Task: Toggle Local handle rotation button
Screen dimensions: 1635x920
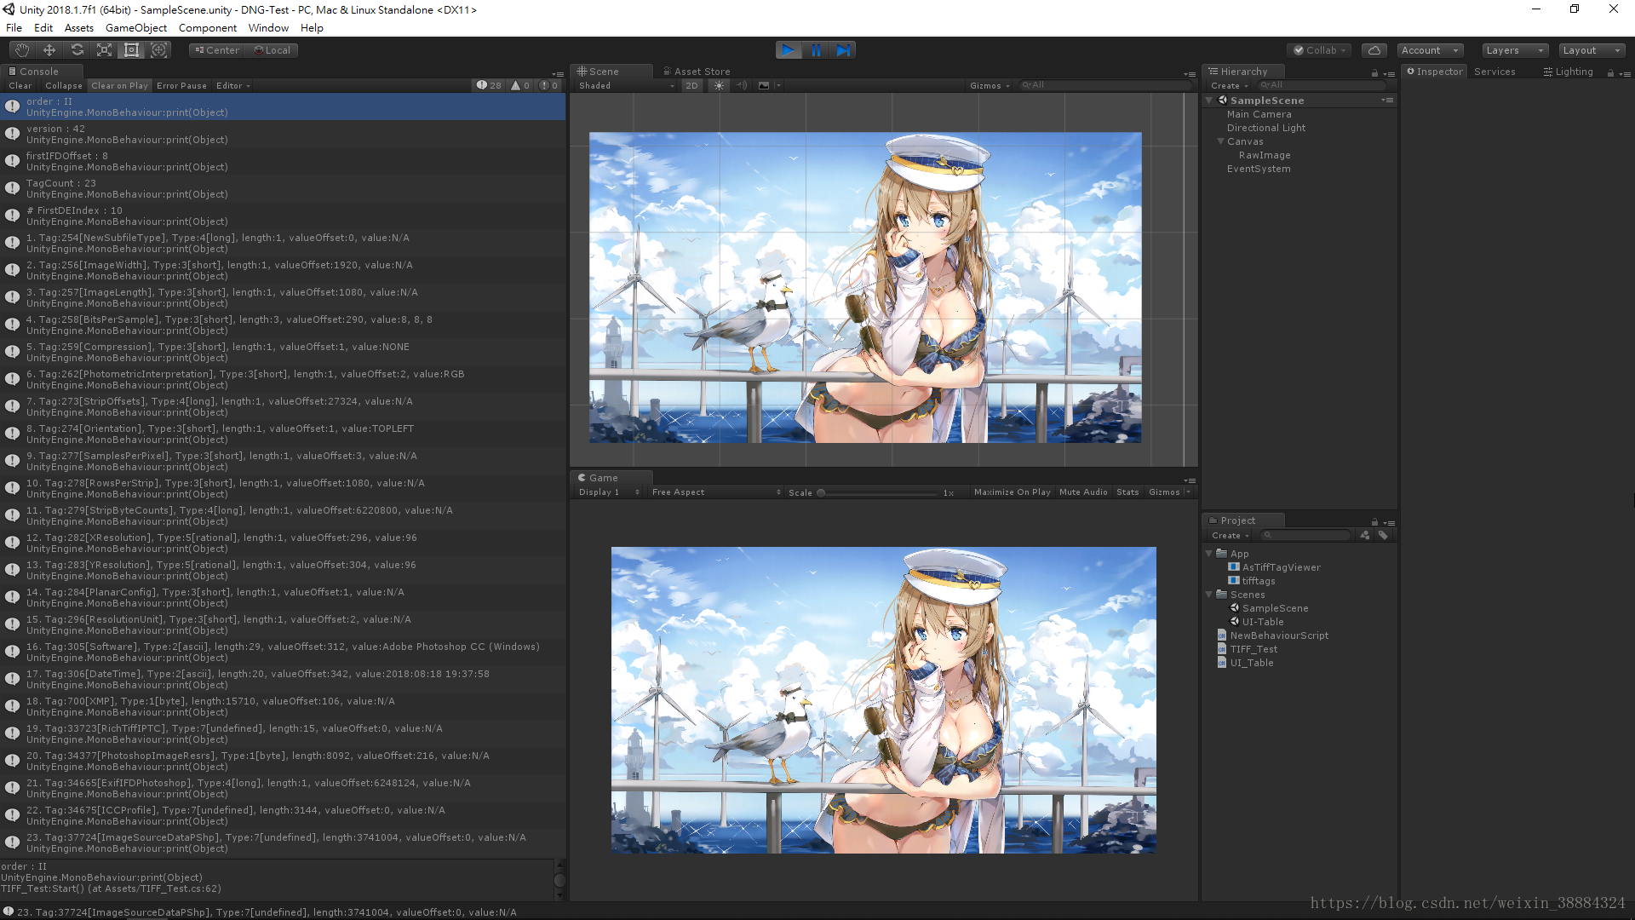Action: 272,50
